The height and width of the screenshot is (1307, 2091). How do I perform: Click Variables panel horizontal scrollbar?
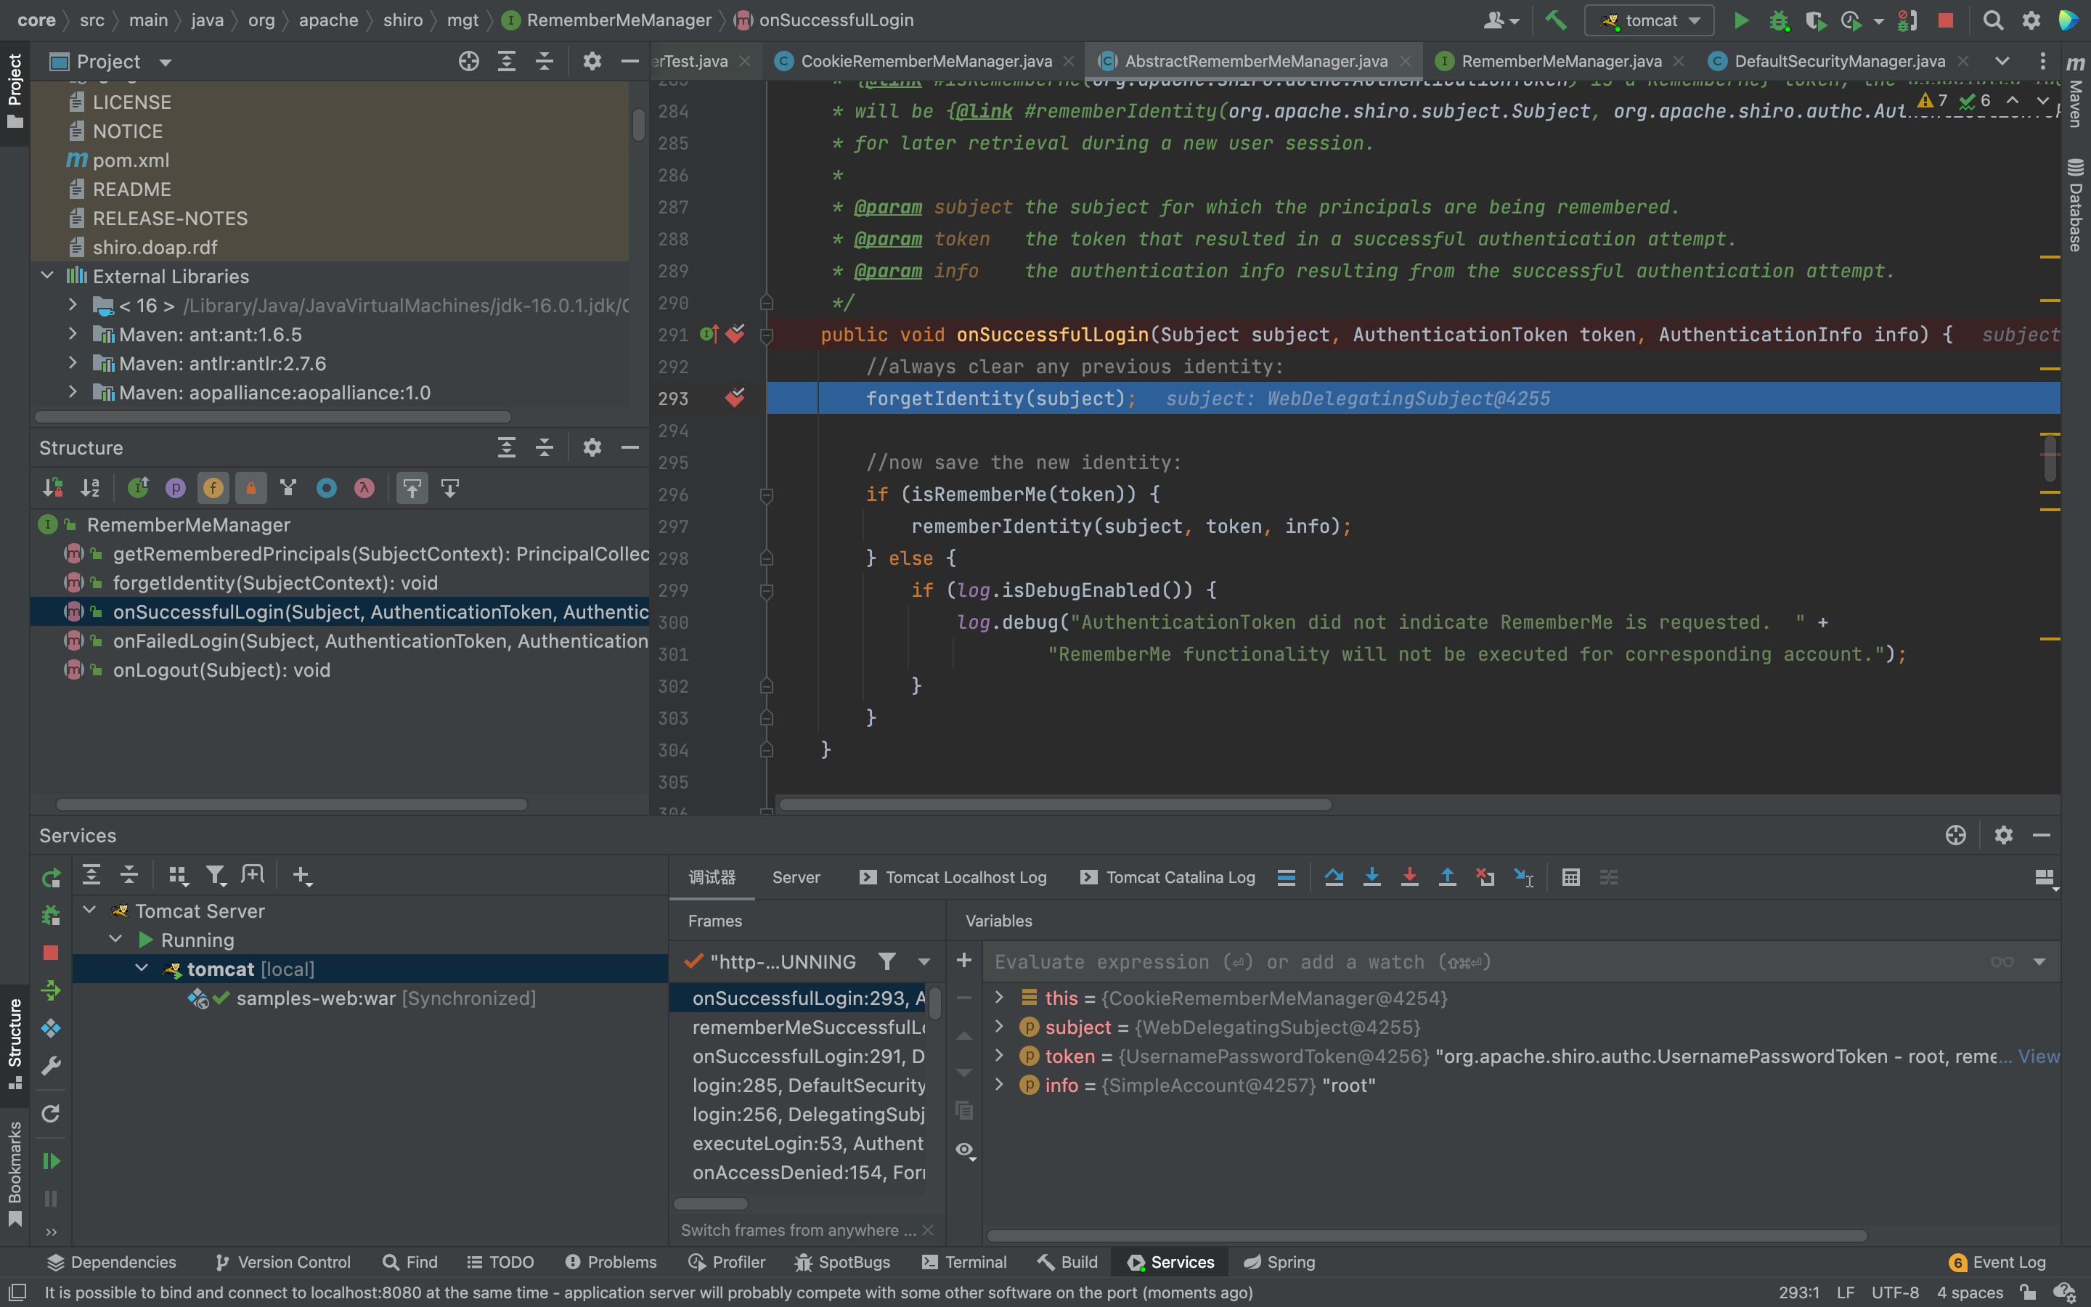pyautogui.click(x=1427, y=1235)
